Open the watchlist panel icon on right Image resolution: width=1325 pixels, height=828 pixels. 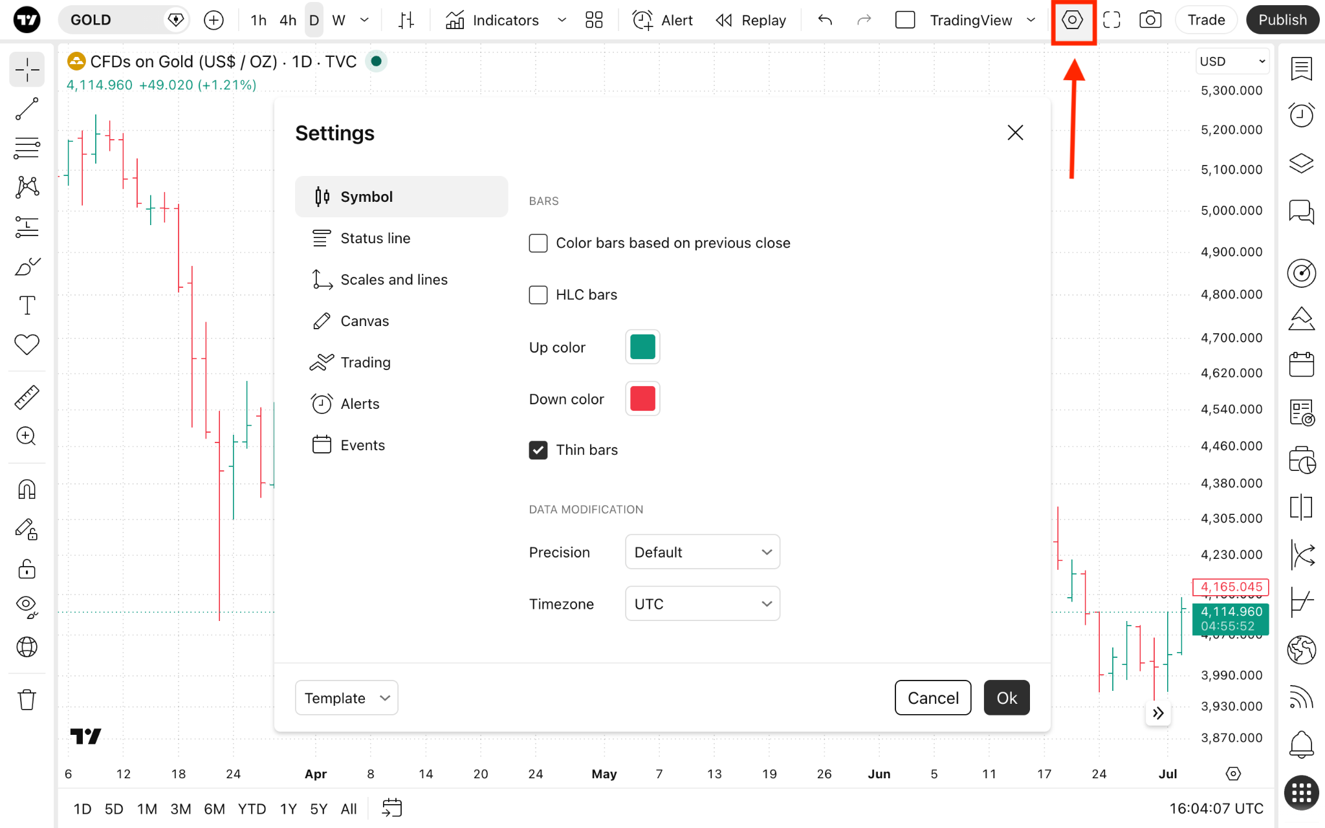(x=1301, y=68)
